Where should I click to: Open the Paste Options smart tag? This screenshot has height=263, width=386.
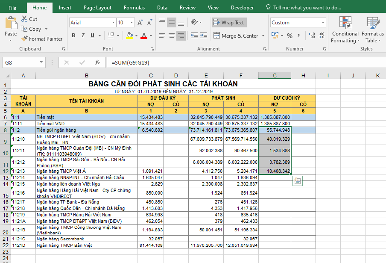point(298,181)
